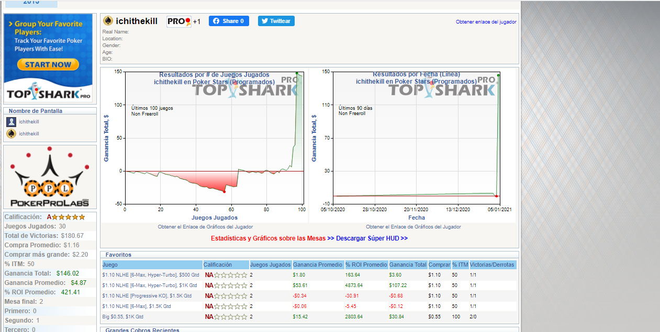This screenshot has height=332, width=660.
Task: Sort by Ganancia Promedio column header
Action: point(318,265)
